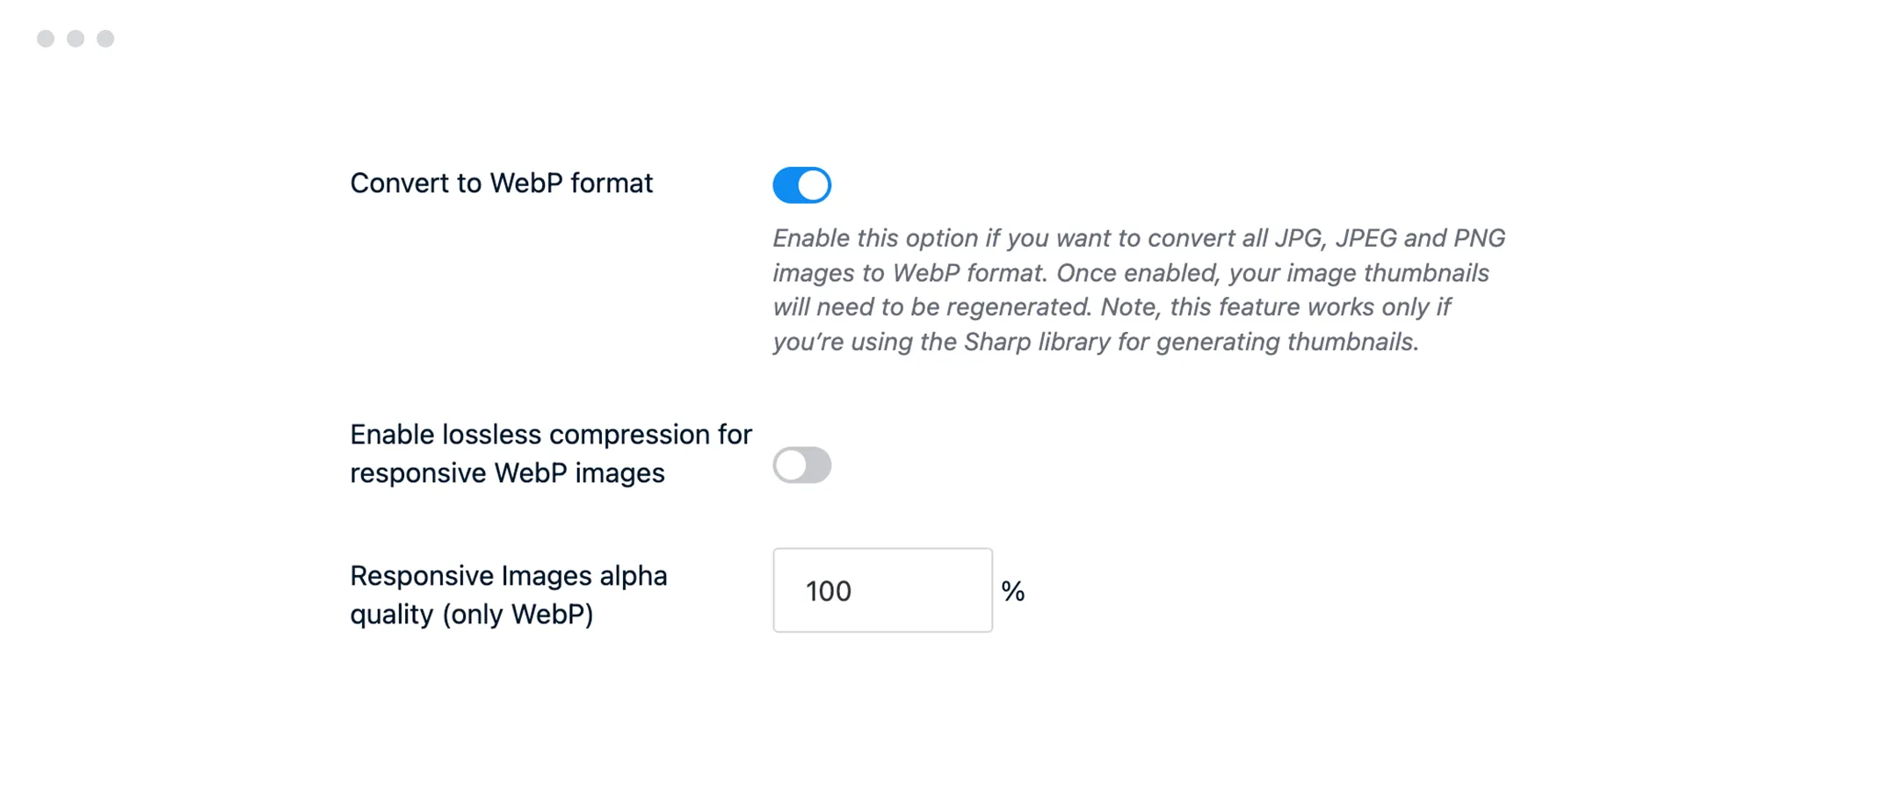This screenshot has height=785, width=1898.
Task: Click the third gray window dot
Action: (105, 38)
